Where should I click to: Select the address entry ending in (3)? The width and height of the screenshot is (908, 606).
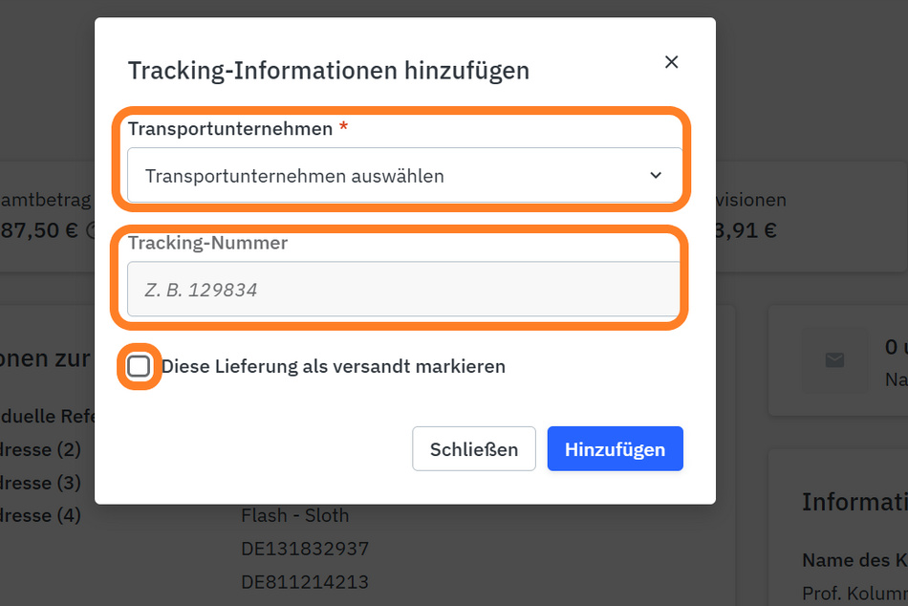point(40,483)
